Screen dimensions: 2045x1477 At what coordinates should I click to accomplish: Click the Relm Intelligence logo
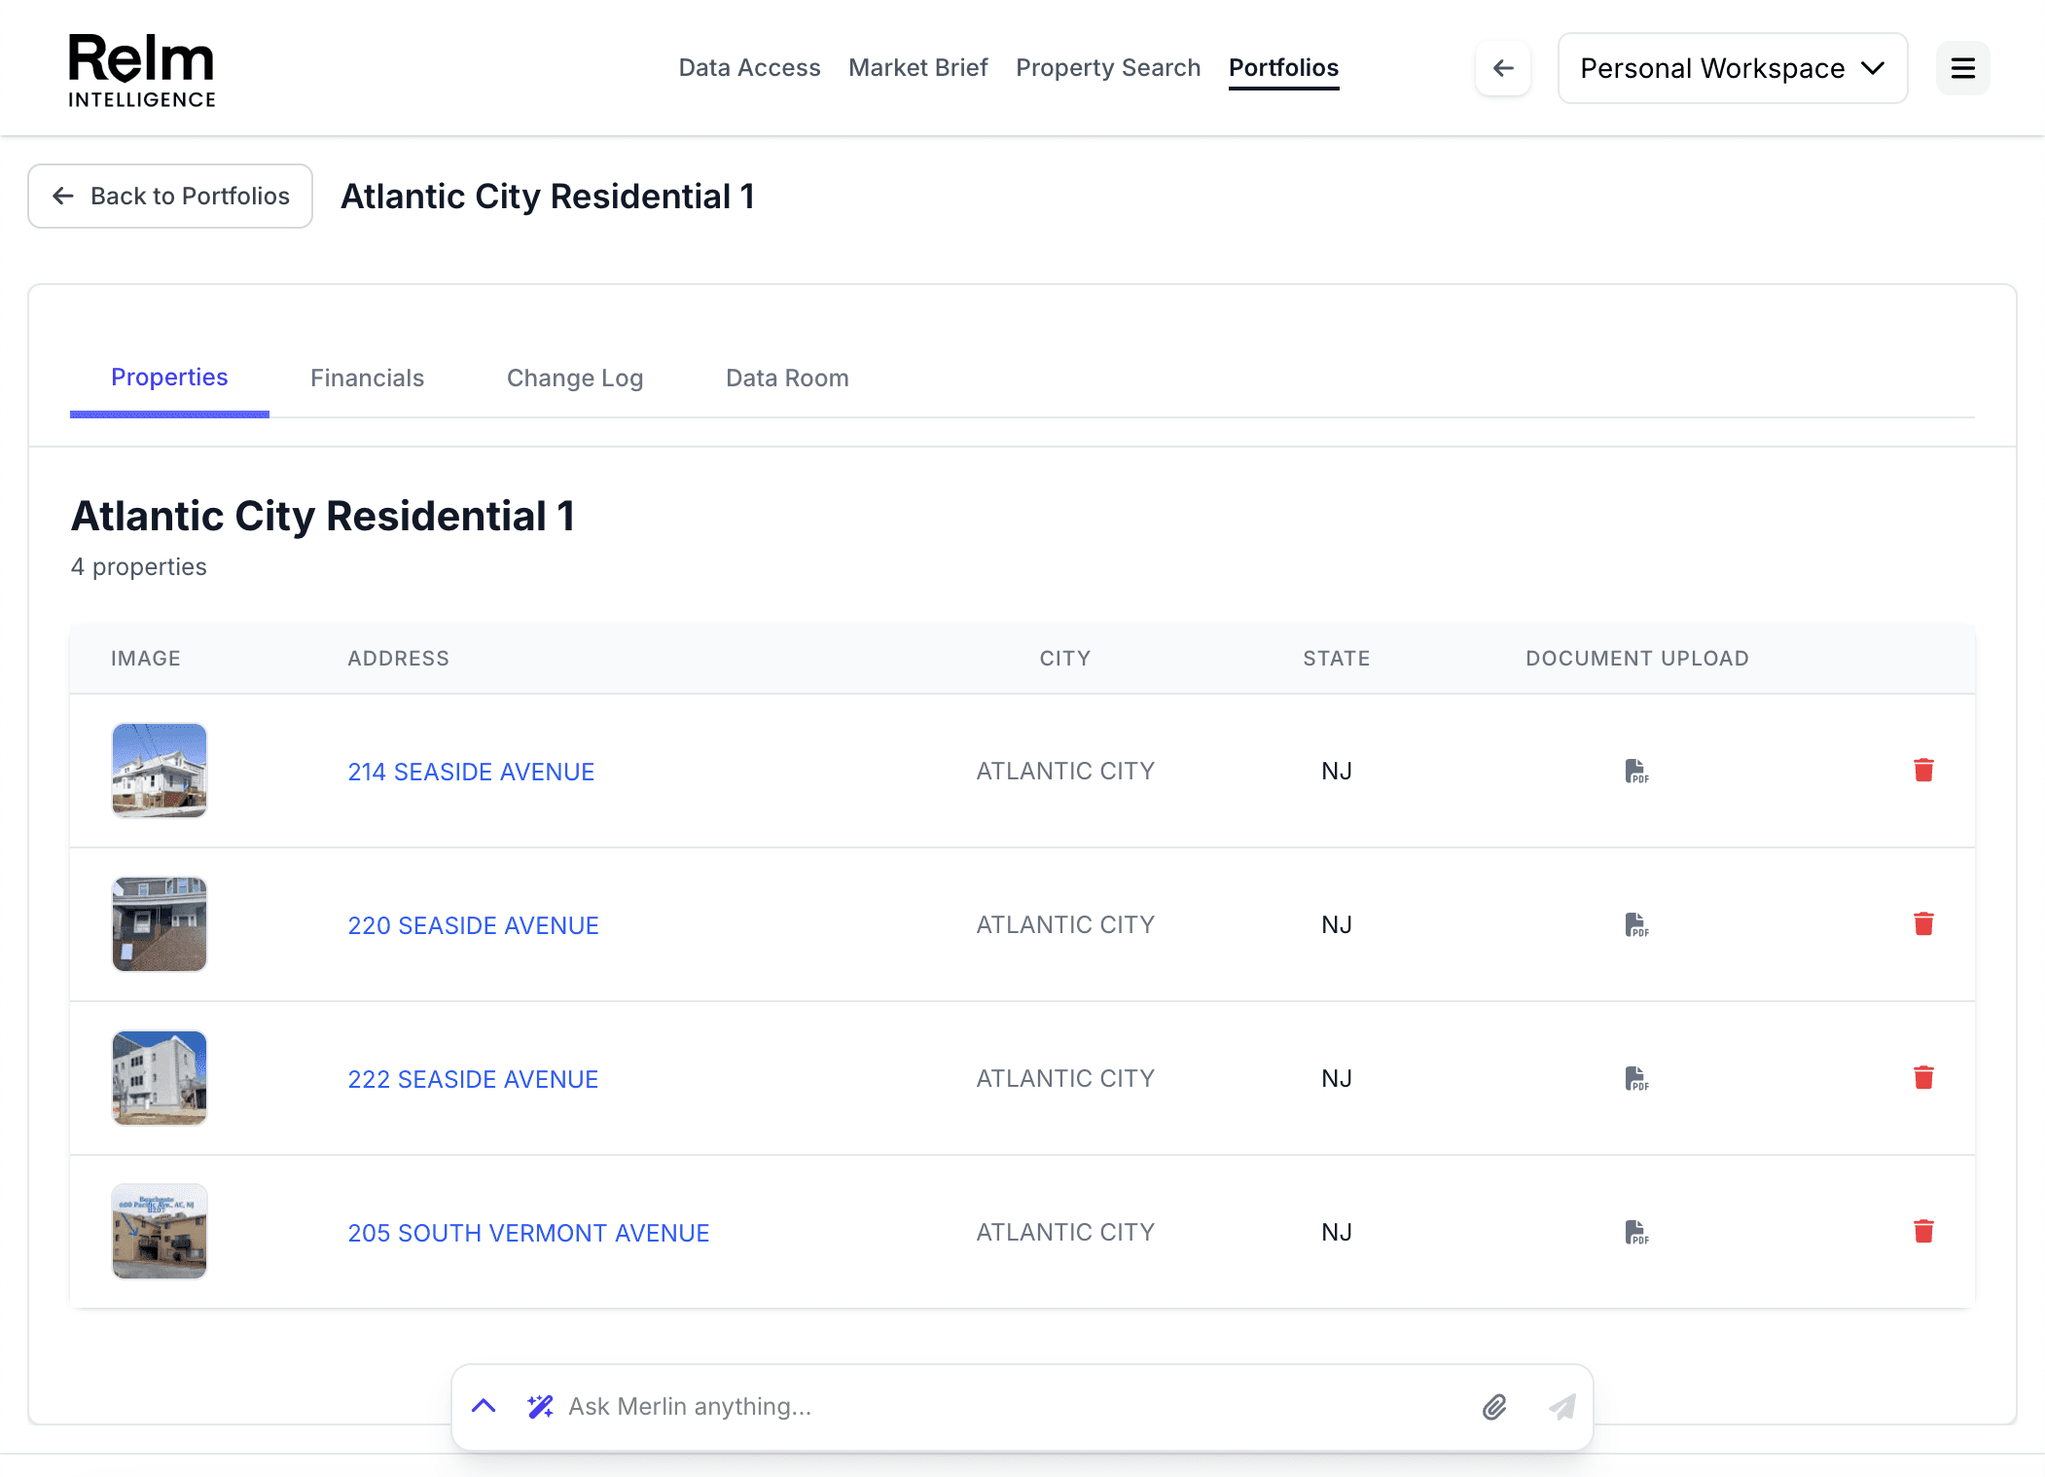[x=142, y=70]
